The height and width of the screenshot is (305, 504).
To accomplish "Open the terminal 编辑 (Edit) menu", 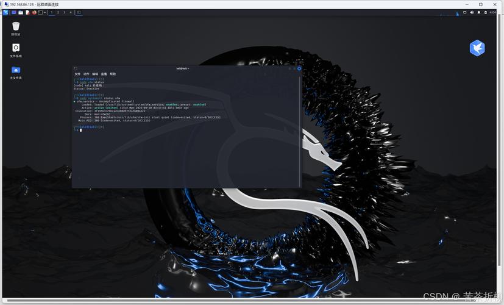I will click(x=95, y=74).
